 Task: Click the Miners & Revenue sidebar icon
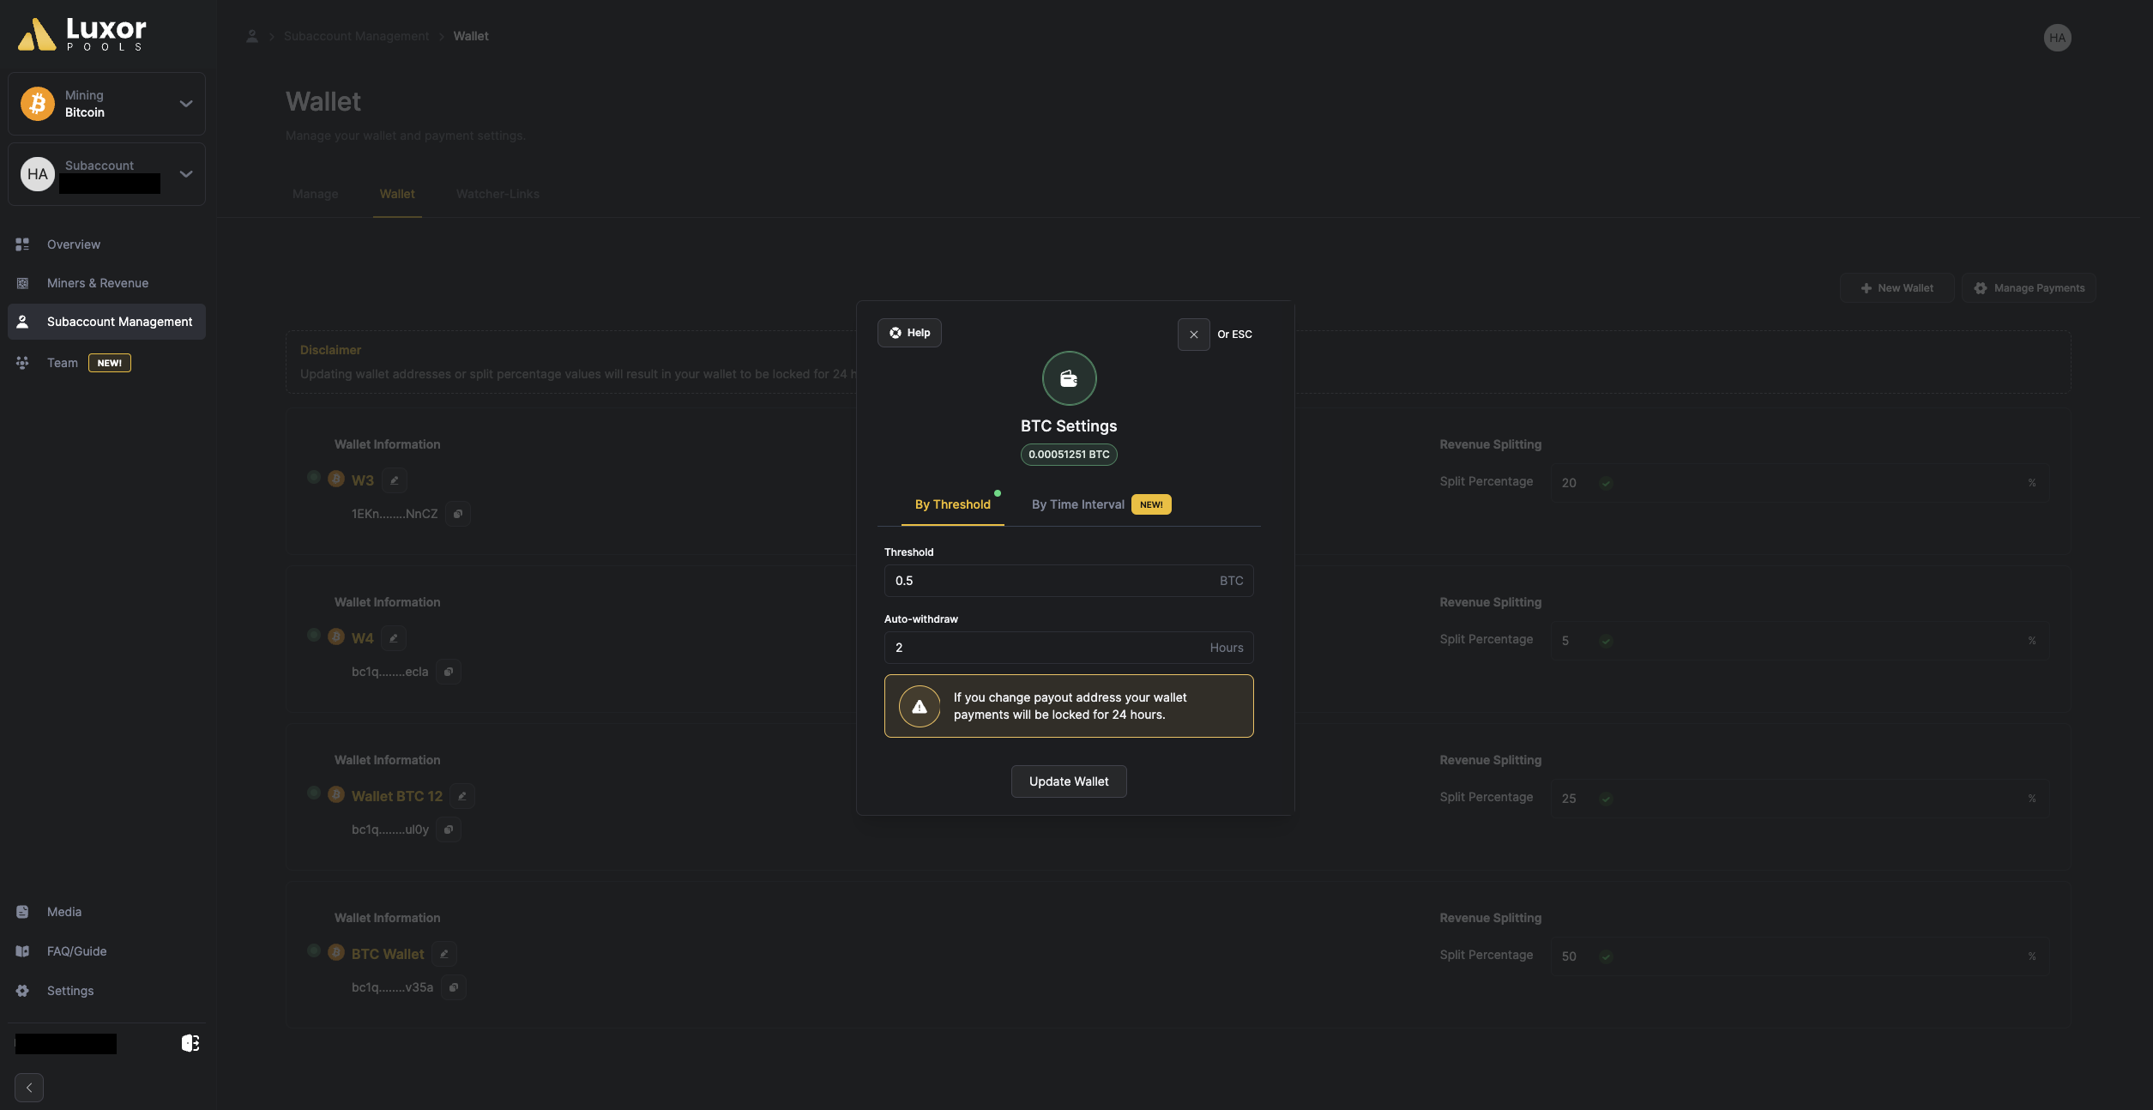coord(21,281)
